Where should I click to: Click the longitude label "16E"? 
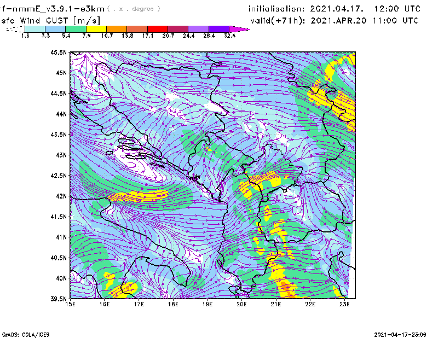(x=105, y=304)
